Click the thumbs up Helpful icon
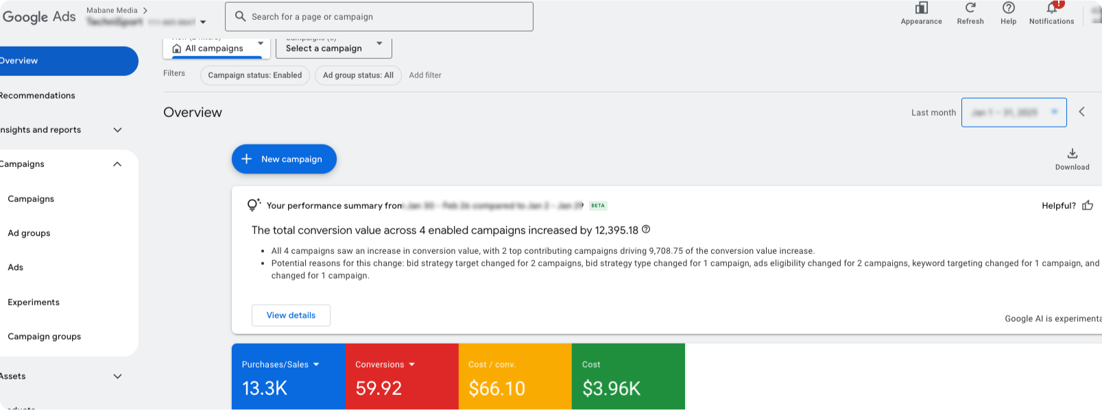 pos(1088,205)
